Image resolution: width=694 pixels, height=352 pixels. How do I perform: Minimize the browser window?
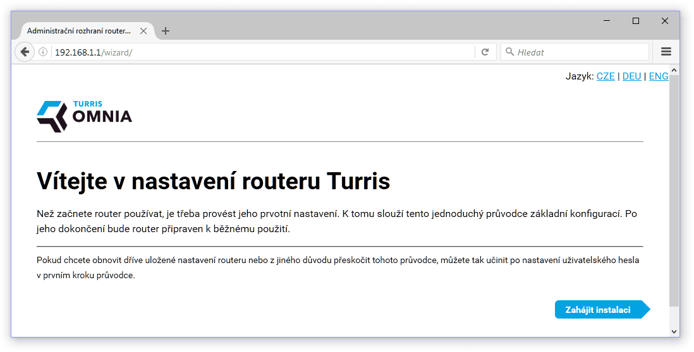tap(607, 21)
